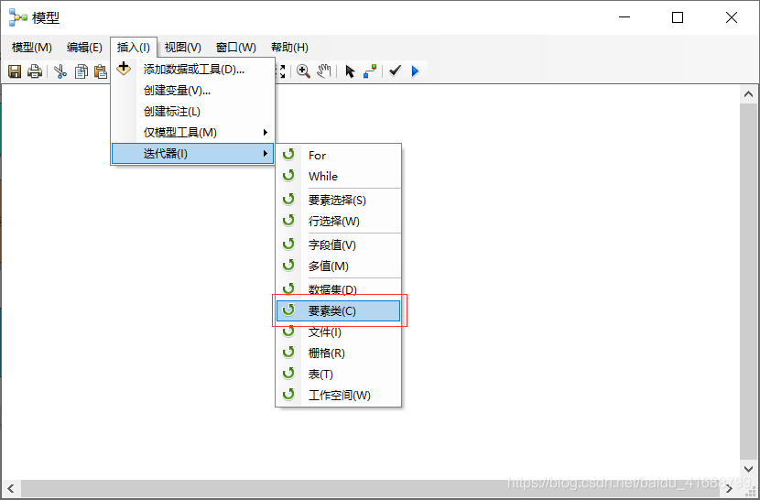Click the horizontal scrollbar left arrow
Viewport: 760px width, 500px height.
coord(11,488)
